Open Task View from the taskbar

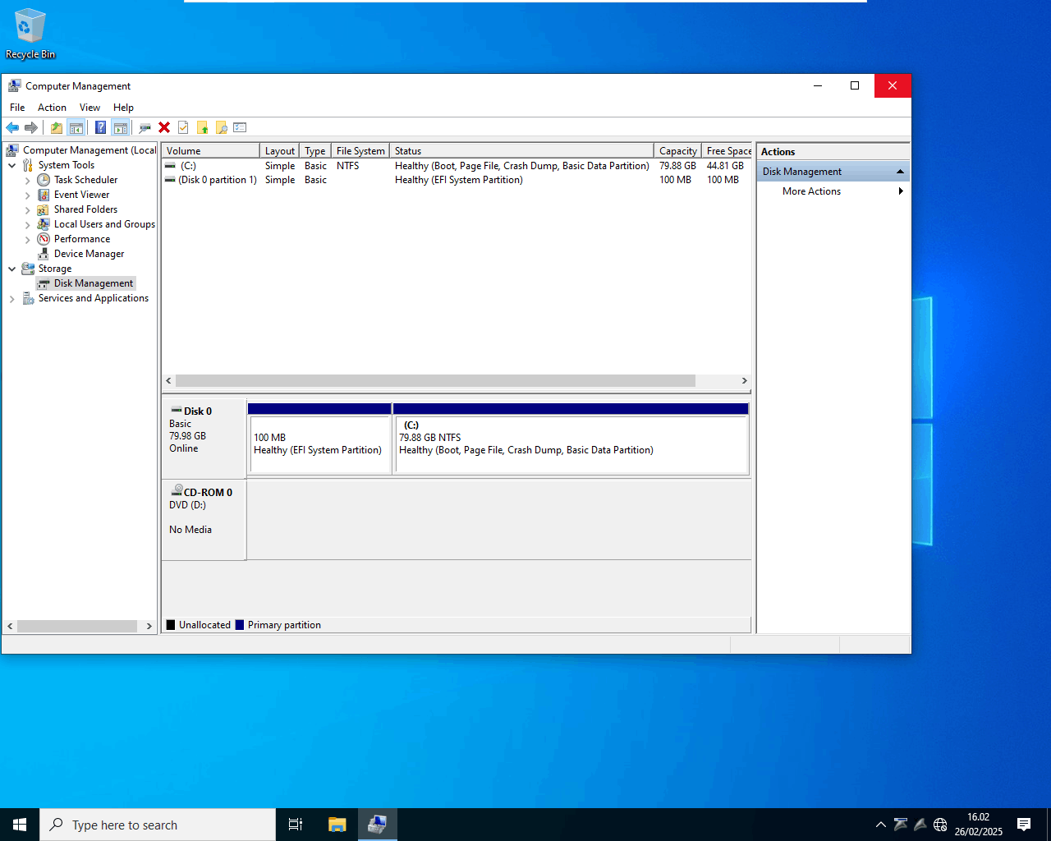(x=296, y=825)
